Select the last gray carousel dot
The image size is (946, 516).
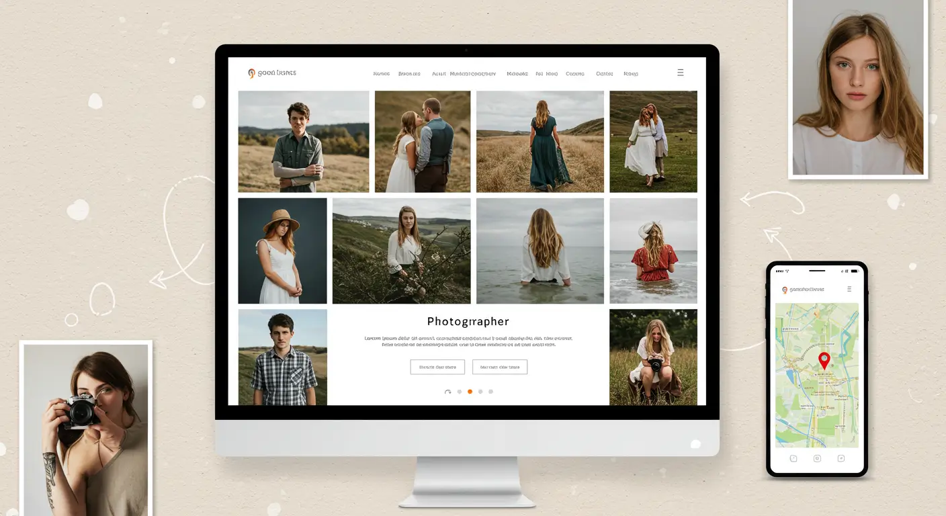pyautogui.click(x=490, y=391)
